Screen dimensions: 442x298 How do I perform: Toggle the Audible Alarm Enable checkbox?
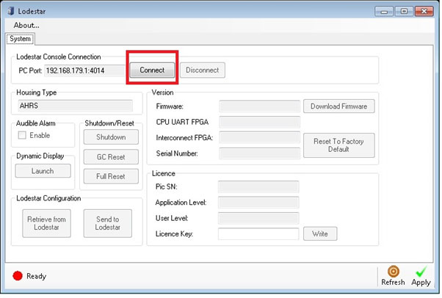coord(22,135)
